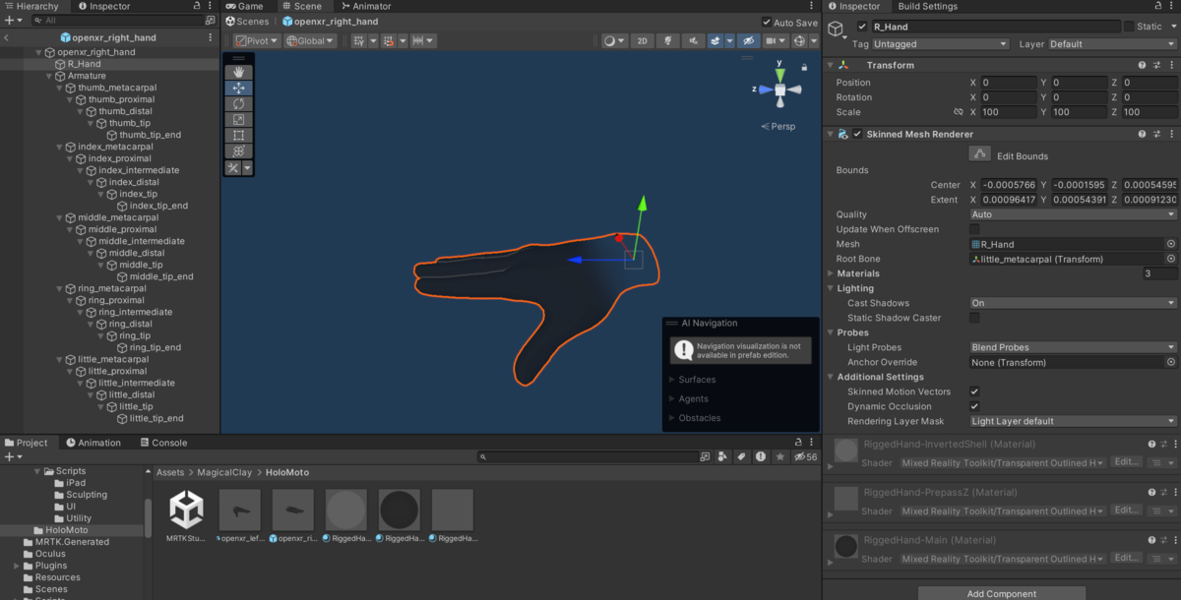Toggle the Static Shadow Caster checkbox
The height and width of the screenshot is (600, 1181).
tap(974, 317)
